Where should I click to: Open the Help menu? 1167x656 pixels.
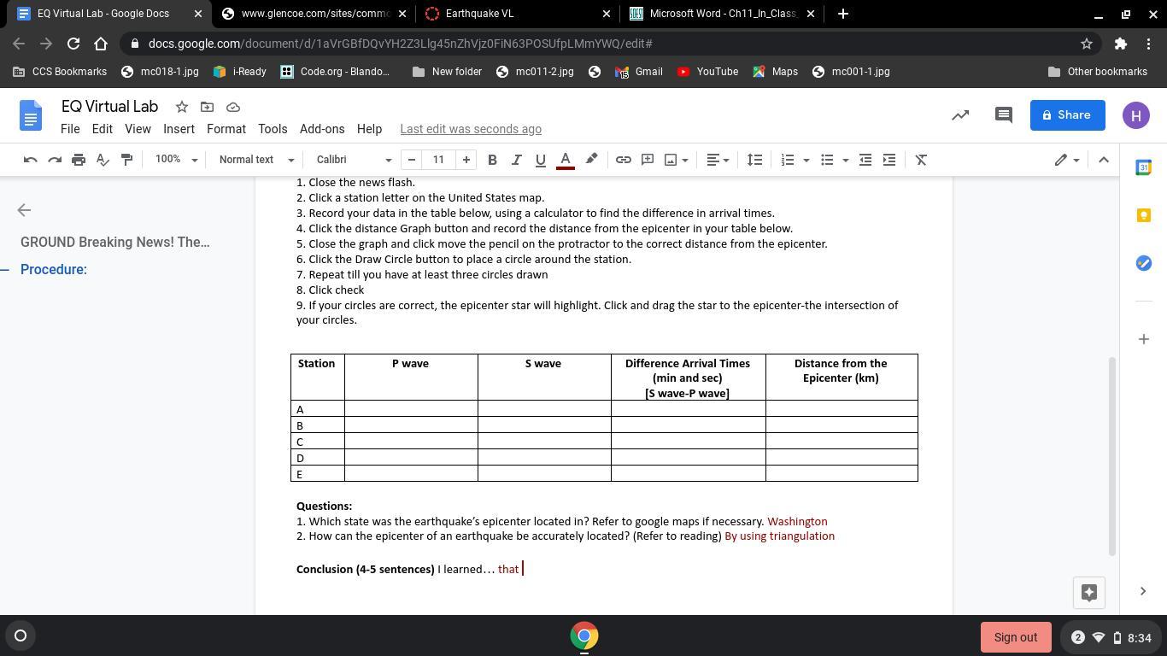[369, 129]
